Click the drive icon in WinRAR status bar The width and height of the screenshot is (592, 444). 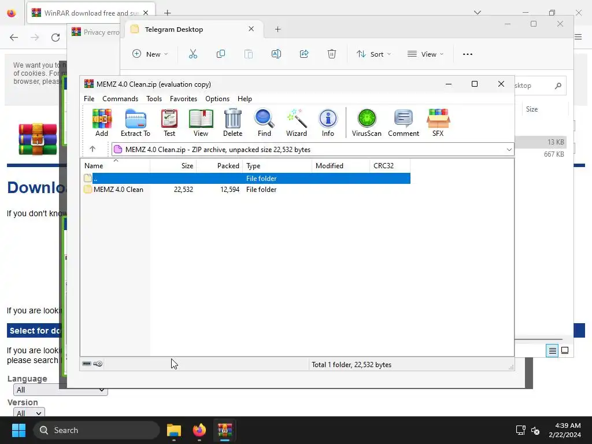tap(87, 364)
